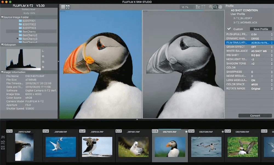Enable before/after comparison view

(68, 7)
